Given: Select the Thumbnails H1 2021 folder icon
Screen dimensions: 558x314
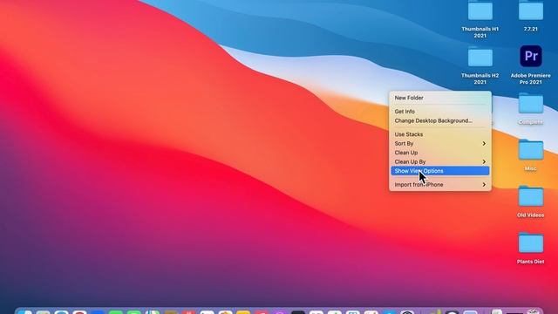Looking at the screenshot, I should 480,10.
